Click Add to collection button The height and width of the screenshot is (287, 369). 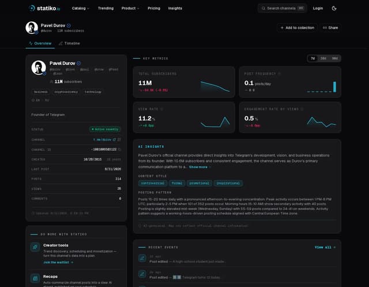coord(298,28)
